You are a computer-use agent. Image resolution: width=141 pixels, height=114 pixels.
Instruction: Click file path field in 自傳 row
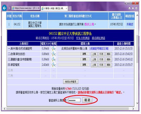tap(69, 54)
